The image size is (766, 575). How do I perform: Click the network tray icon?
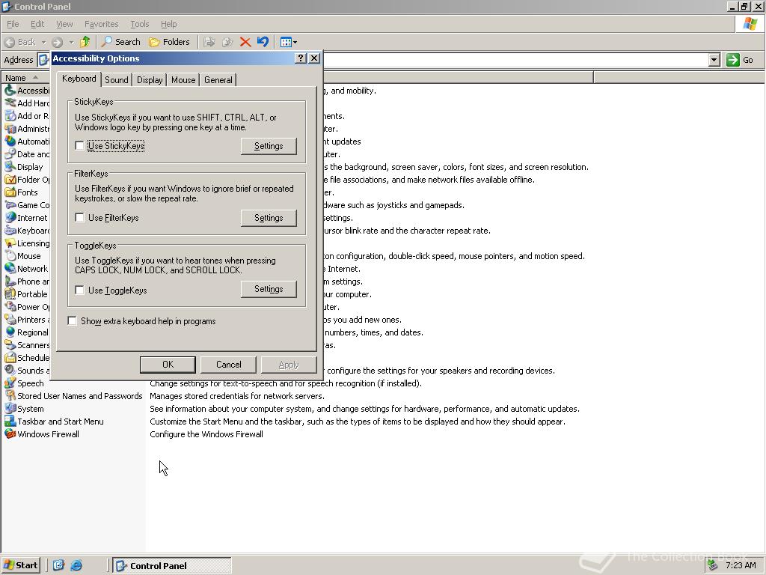(712, 565)
